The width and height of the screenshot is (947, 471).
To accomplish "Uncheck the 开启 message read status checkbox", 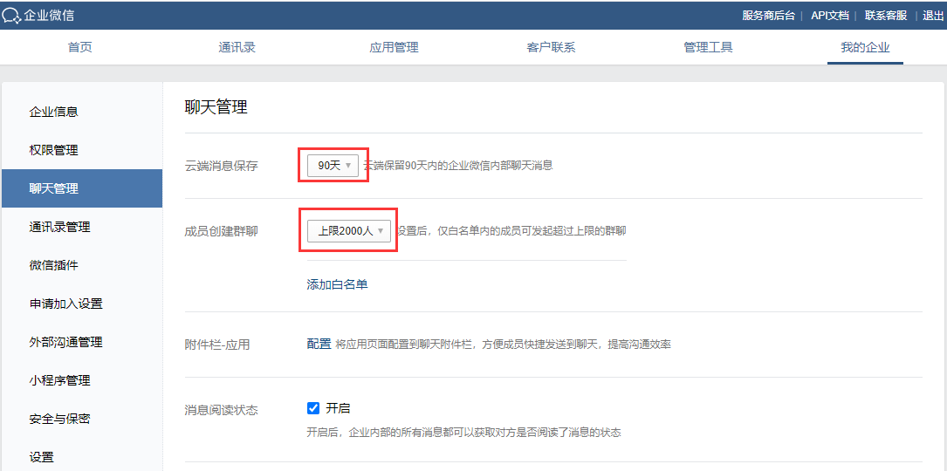I will (x=313, y=408).
